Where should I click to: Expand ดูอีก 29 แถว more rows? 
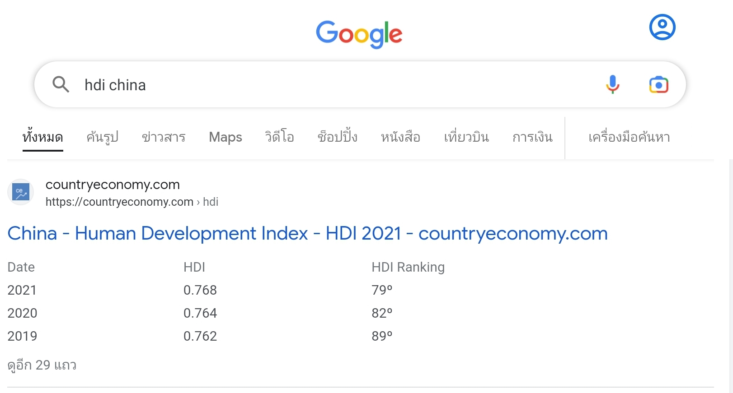[x=42, y=365]
